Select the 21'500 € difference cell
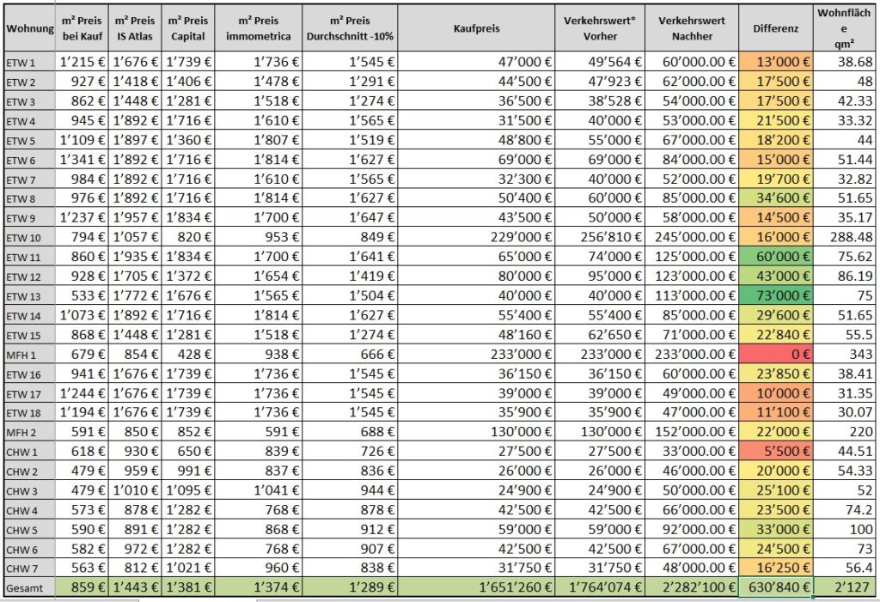Screen dimensions: 880x602 [776, 120]
